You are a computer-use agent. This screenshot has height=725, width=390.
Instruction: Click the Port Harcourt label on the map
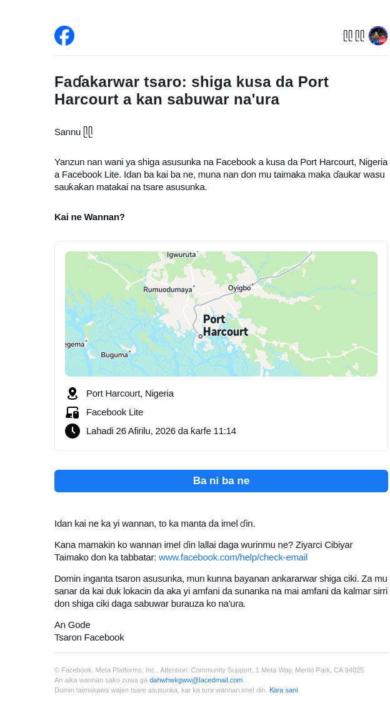coord(225,325)
